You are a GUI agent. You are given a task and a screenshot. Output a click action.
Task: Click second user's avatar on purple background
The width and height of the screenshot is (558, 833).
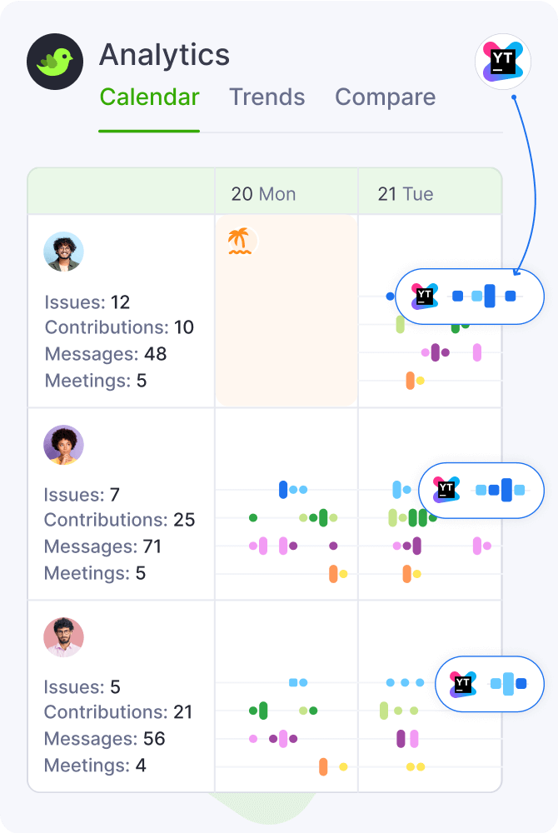click(64, 445)
